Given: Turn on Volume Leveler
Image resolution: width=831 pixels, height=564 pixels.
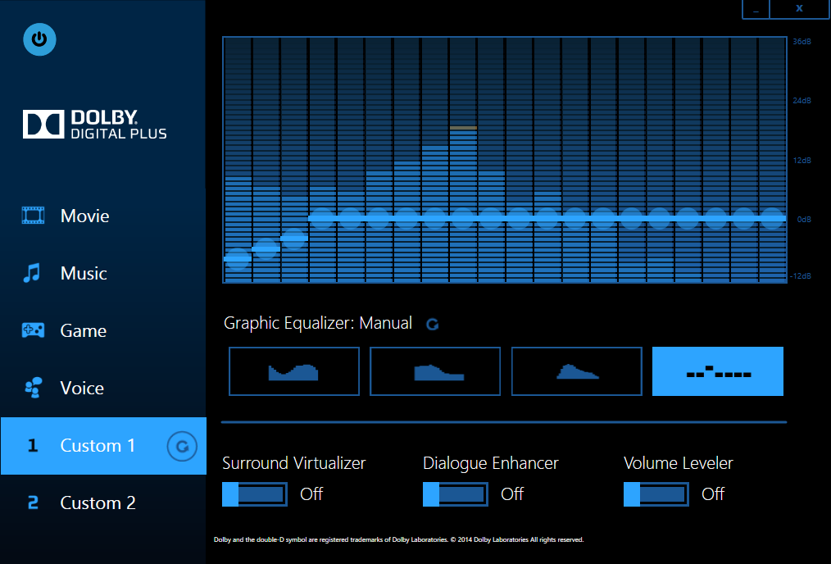Looking at the screenshot, I should click(x=656, y=493).
